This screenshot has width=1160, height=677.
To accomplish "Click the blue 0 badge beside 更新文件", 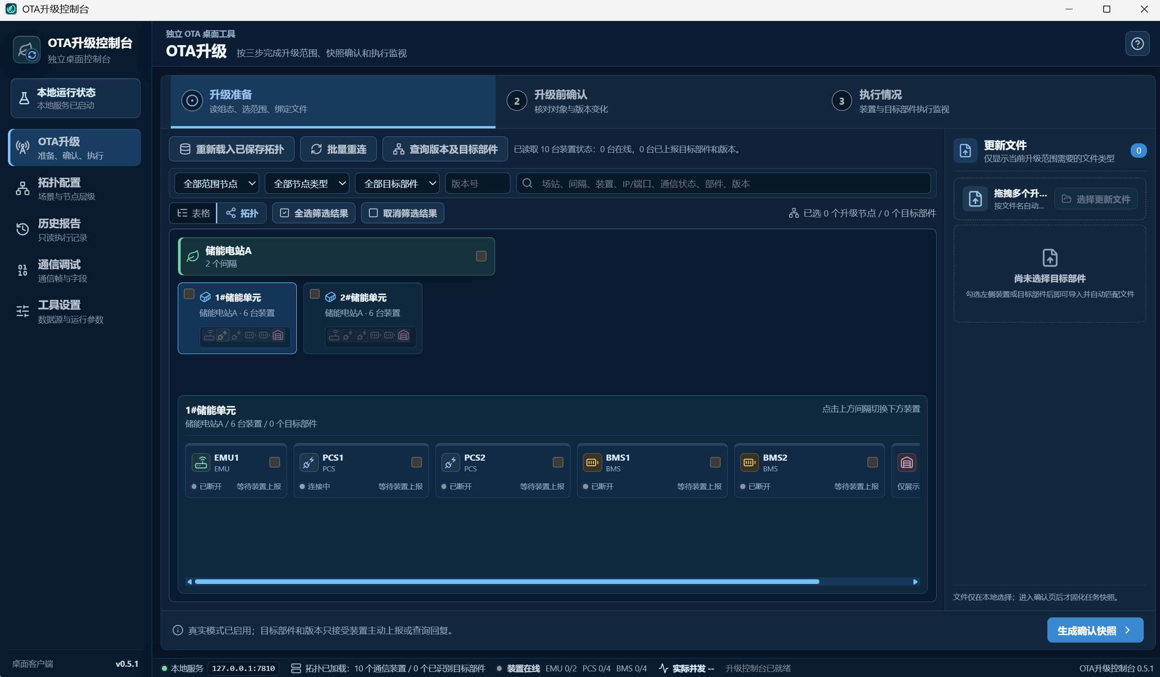I will 1139,151.
